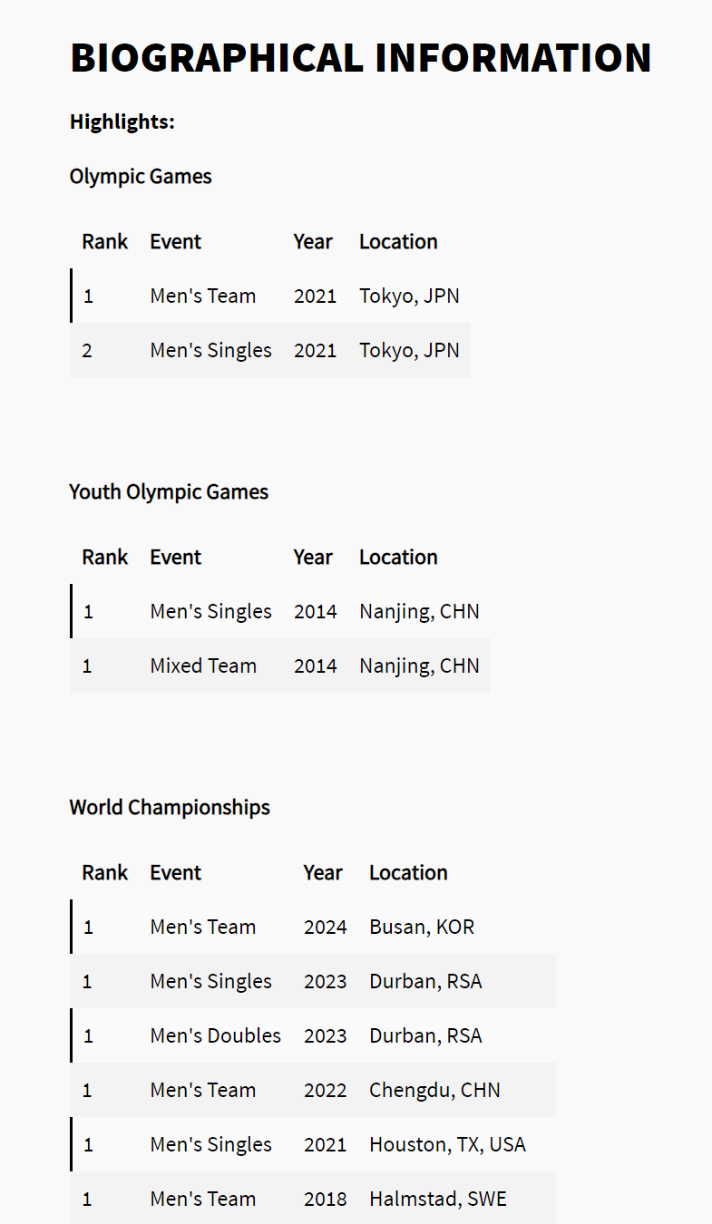Click the "Highlights:" label
Image resolution: width=712 pixels, height=1224 pixels.
pos(122,121)
